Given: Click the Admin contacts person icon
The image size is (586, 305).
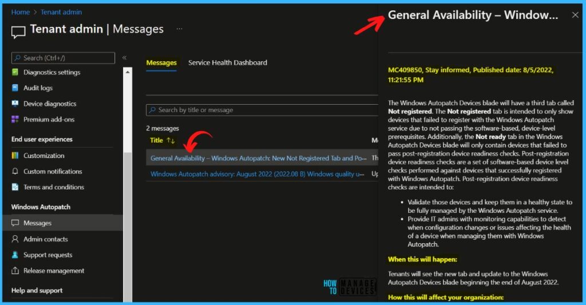Looking at the screenshot, I should tap(15, 239).
